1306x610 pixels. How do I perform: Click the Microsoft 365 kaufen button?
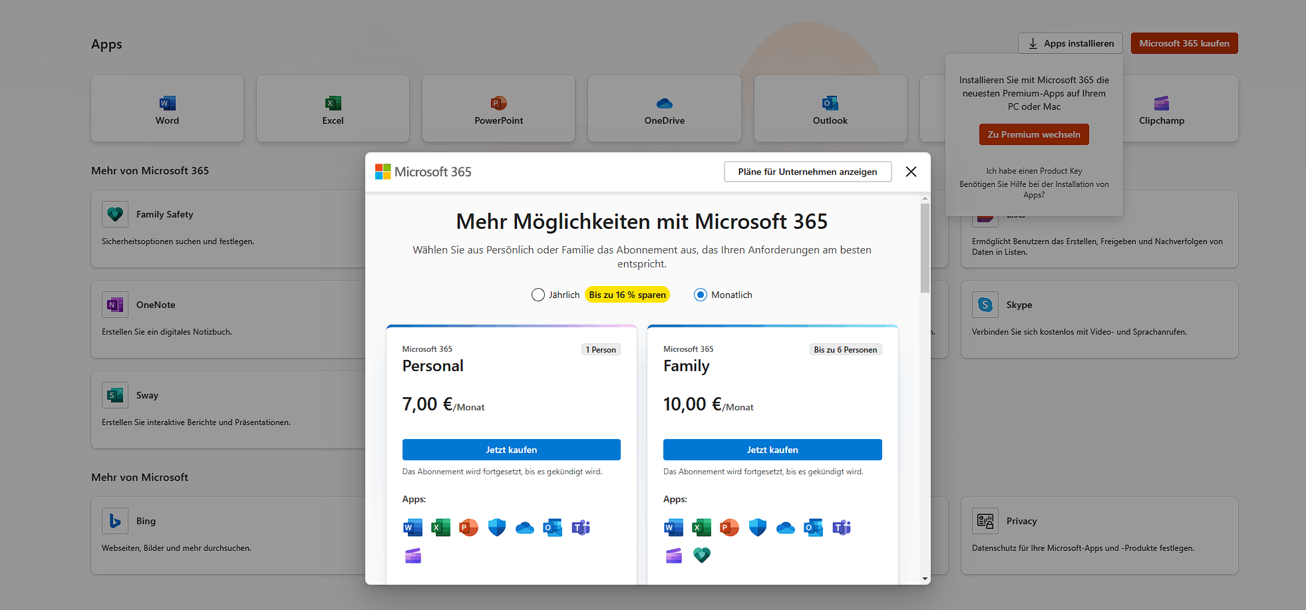[x=1184, y=43]
